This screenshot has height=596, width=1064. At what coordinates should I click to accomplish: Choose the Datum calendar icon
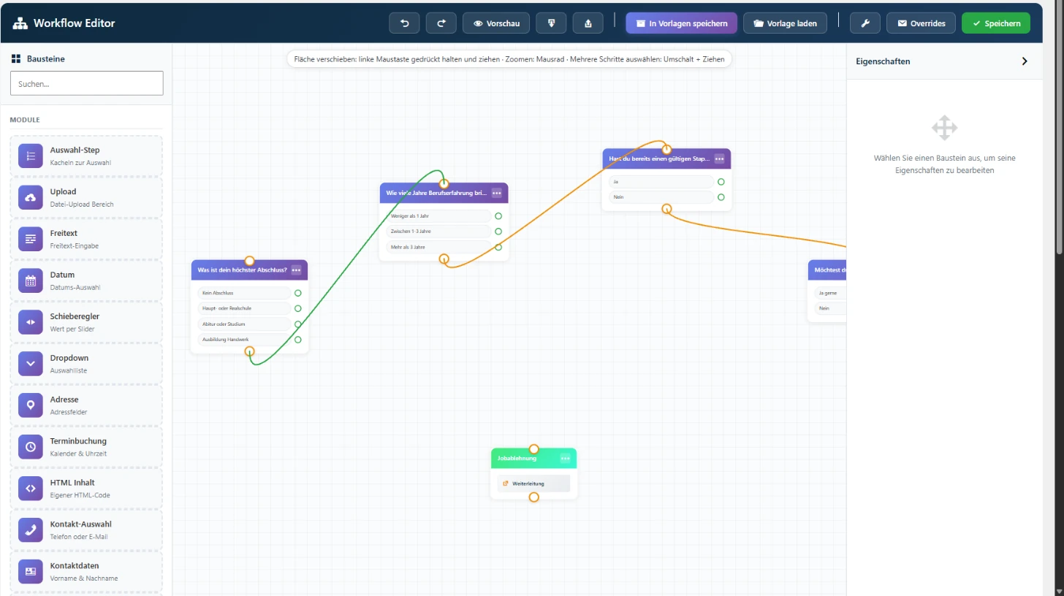[x=31, y=280]
